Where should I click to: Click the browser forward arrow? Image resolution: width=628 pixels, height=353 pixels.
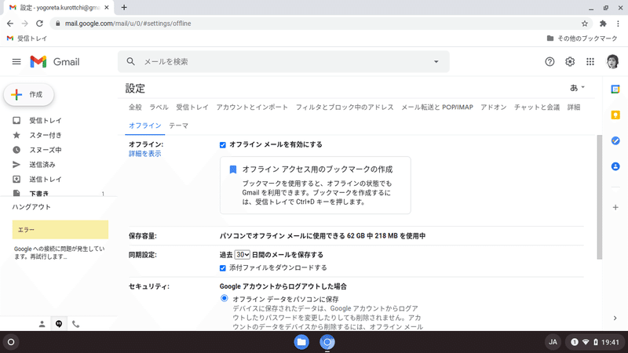pos(25,24)
